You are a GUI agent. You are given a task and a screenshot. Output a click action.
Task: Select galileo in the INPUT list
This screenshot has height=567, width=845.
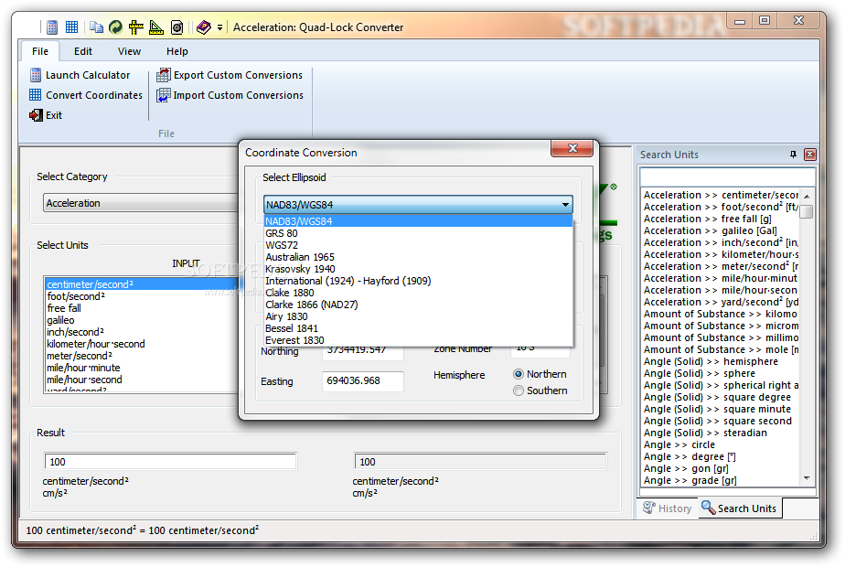click(141, 320)
